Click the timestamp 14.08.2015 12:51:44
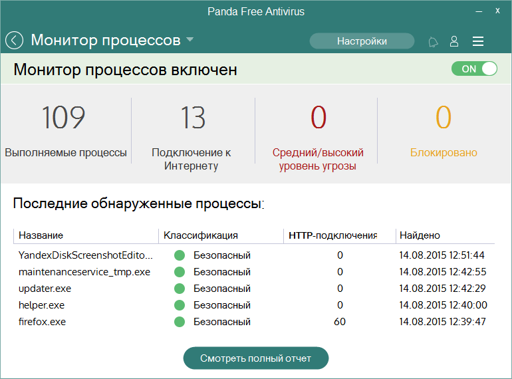The image size is (512, 379). pyautogui.click(x=442, y=255)
